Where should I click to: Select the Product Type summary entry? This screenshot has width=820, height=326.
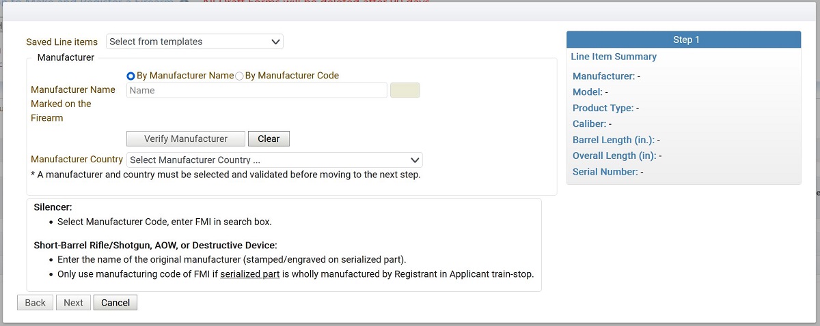point(605,108)
